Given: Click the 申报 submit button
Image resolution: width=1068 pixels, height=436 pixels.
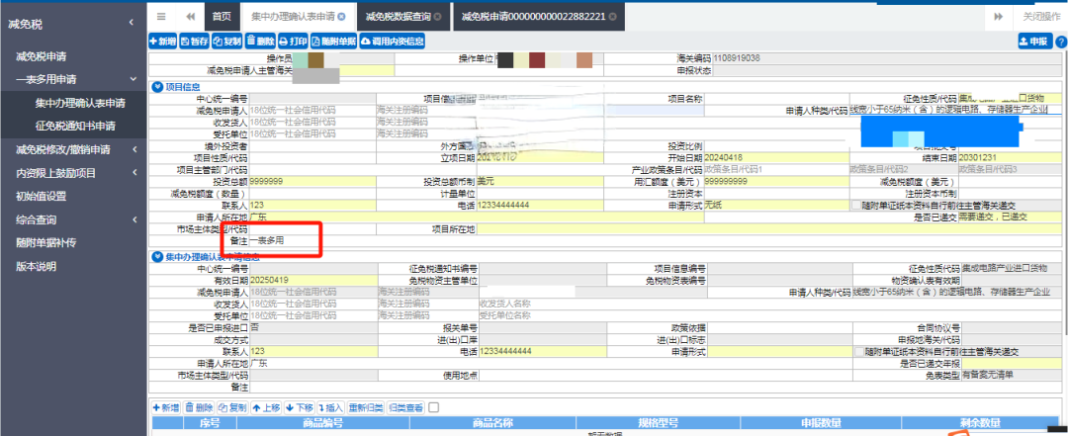Looking at the screenshot, I should (1033, 41).
